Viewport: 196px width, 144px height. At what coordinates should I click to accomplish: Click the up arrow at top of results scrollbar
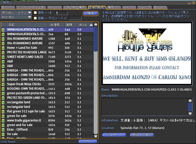pos(96,24)
